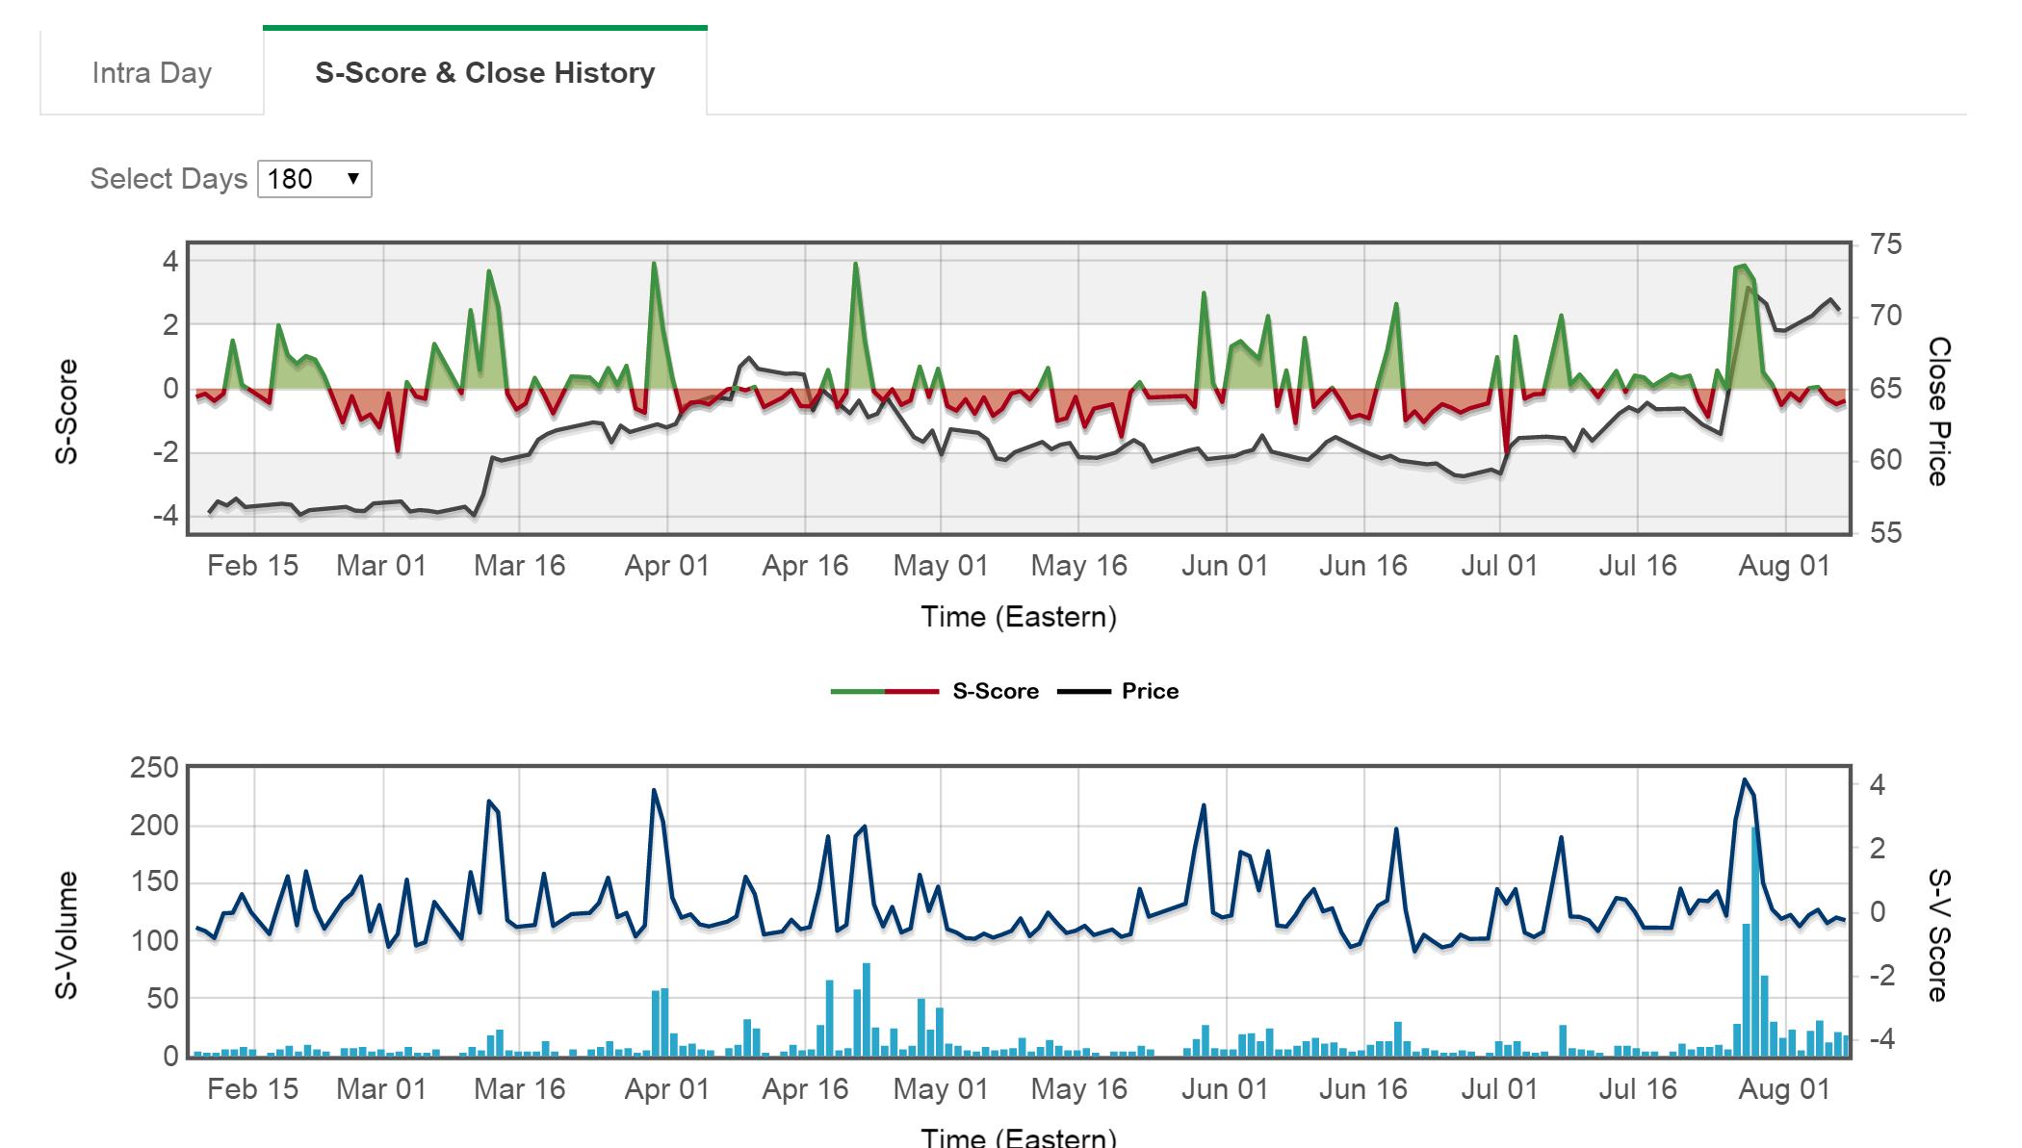This screenshot has height=1148, width=2022.
Task: Click "Jul 01" on the bottom chart axis
Action: coord(1499,1089)
